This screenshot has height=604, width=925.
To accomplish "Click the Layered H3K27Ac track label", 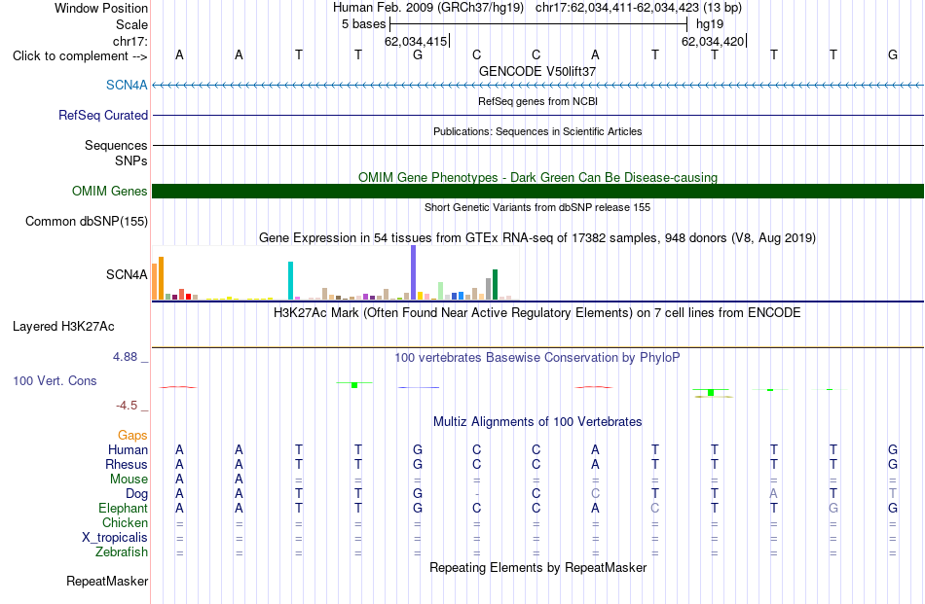I will point(63,327).
